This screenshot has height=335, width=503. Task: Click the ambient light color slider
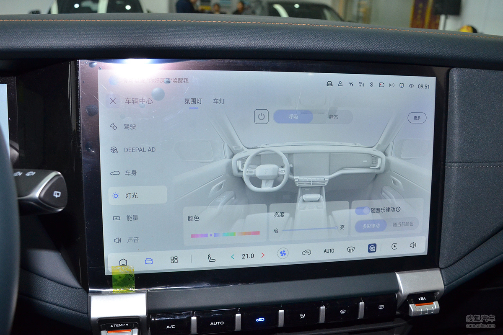tap(225, 234)
